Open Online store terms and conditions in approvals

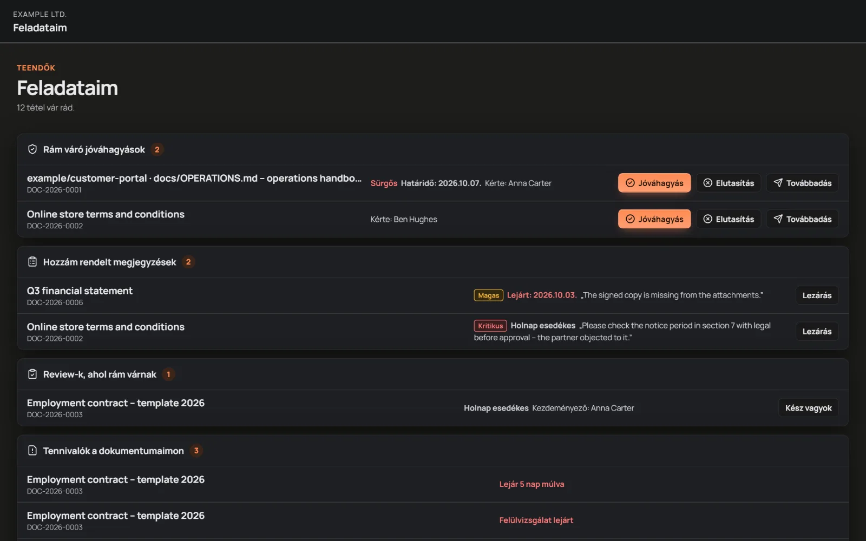(106, 214)
